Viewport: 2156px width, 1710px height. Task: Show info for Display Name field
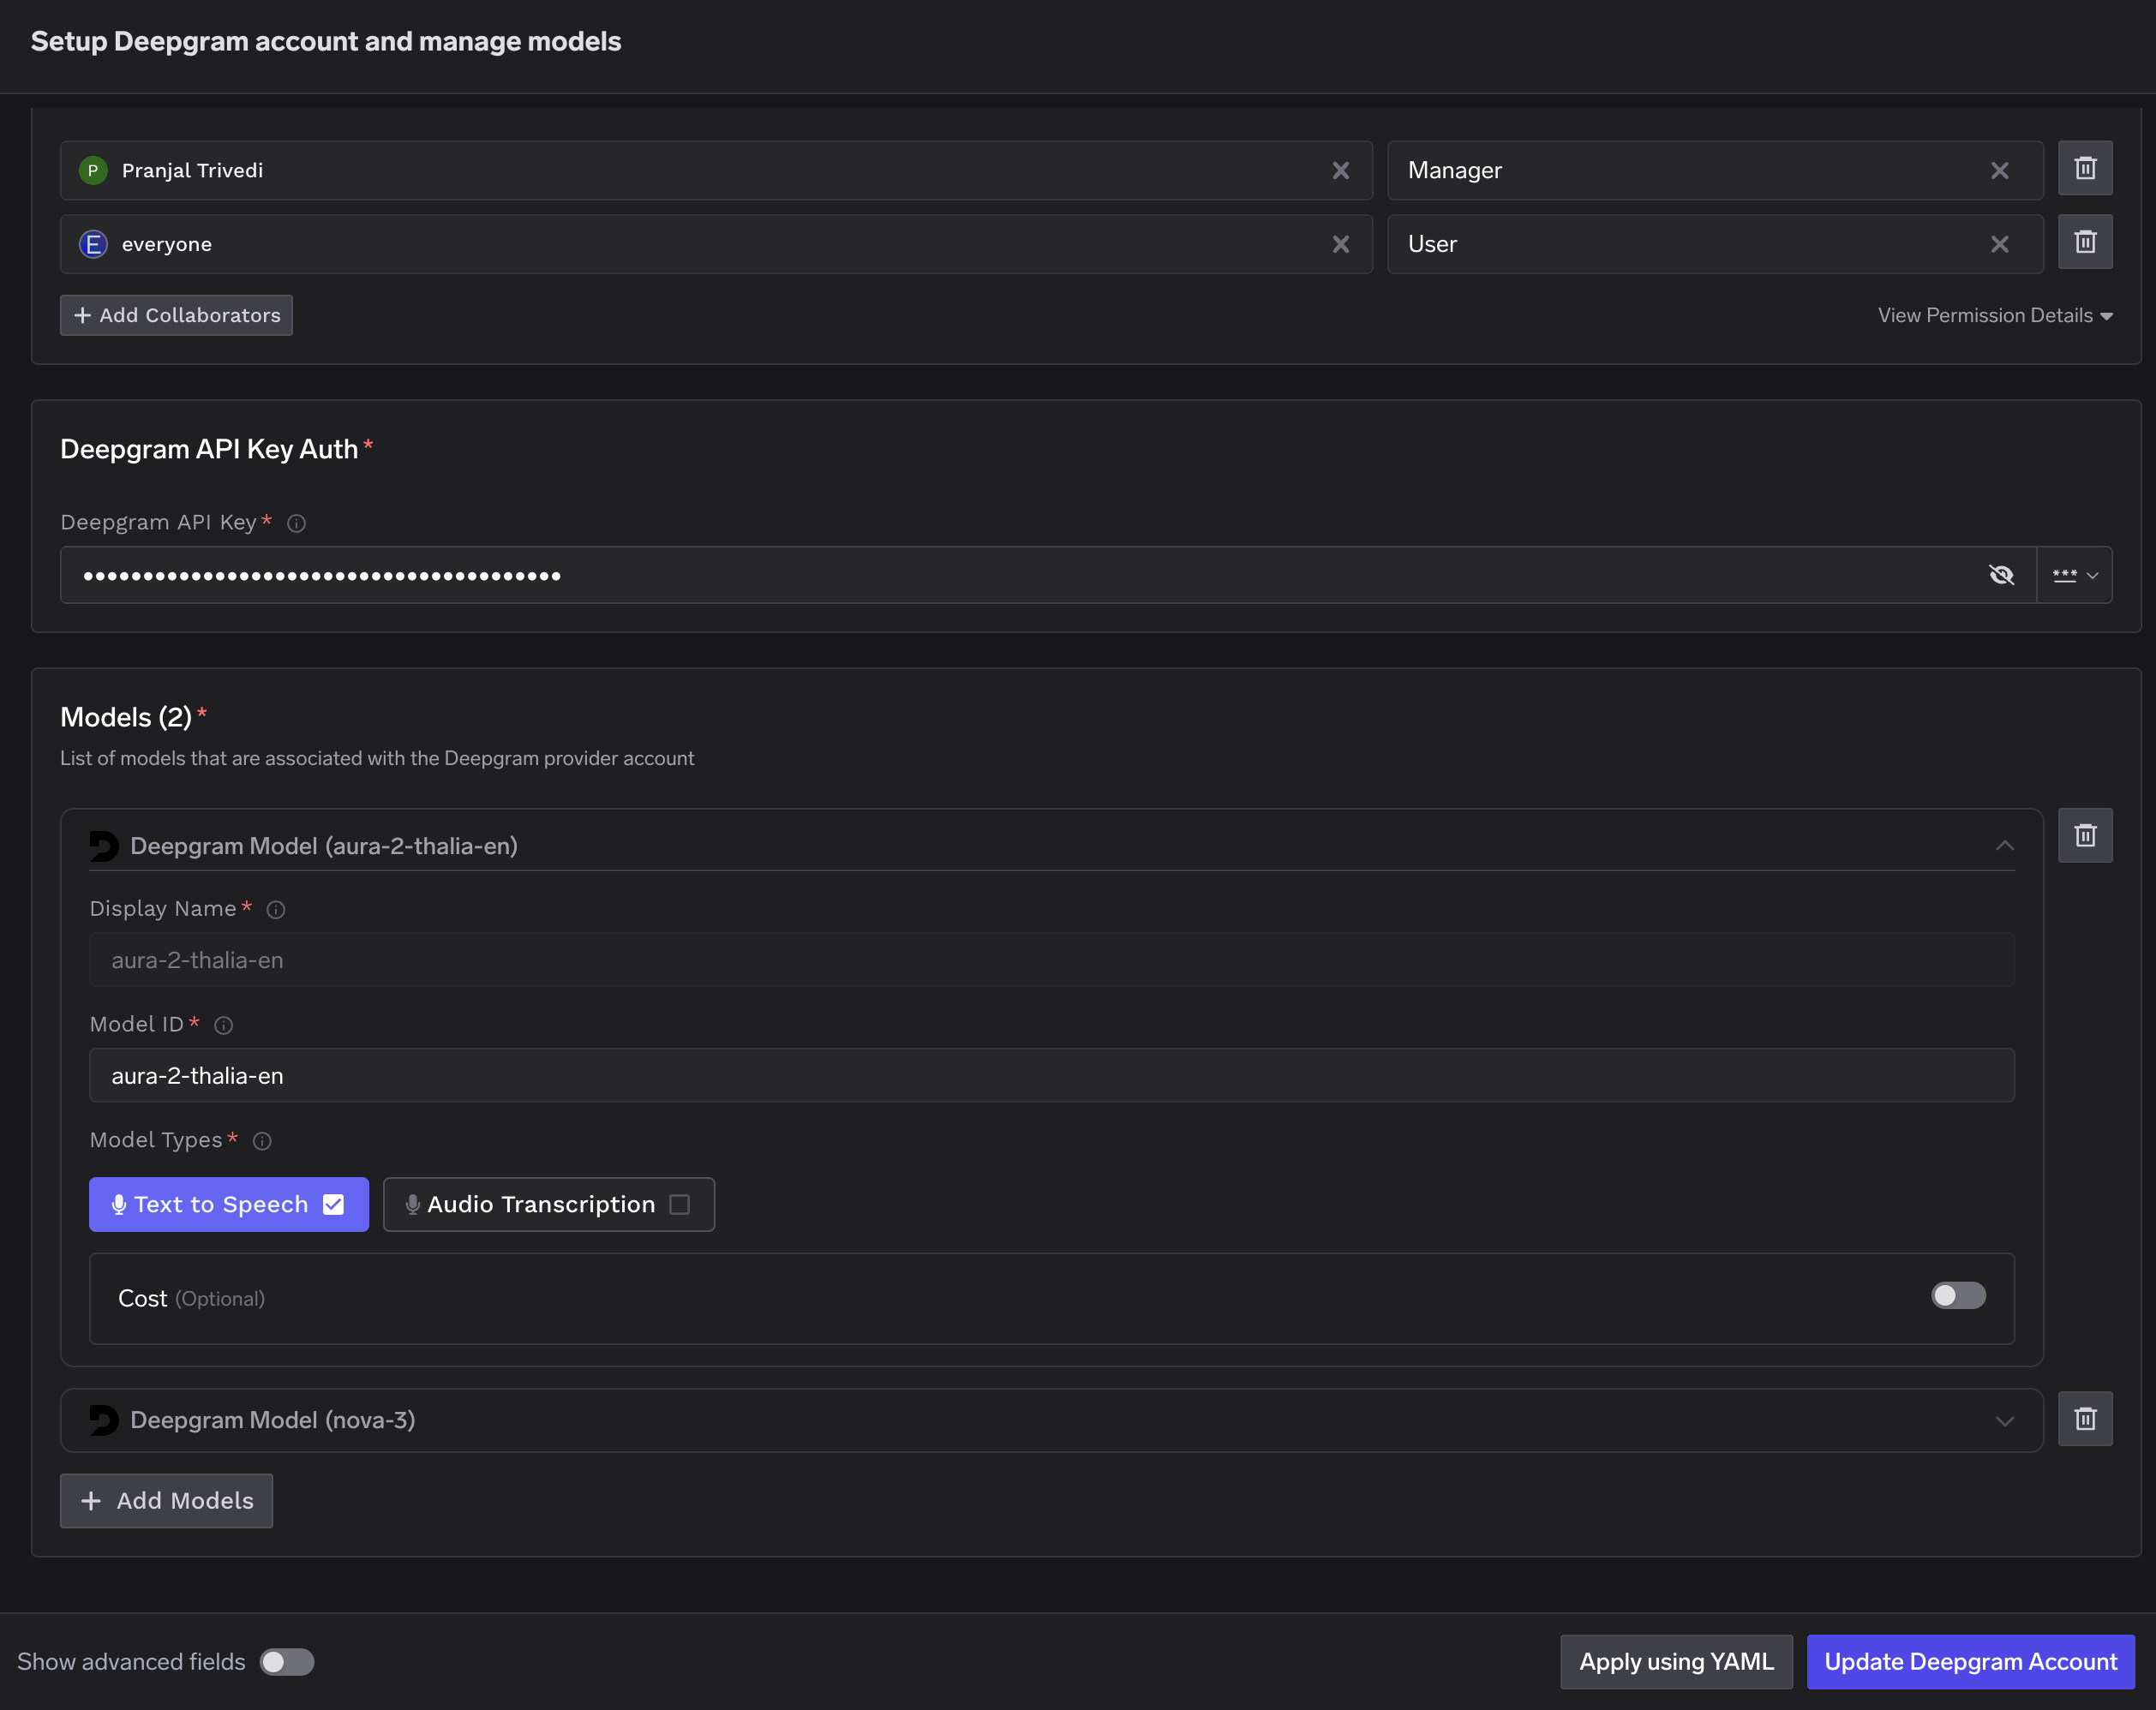coord(276,910)
